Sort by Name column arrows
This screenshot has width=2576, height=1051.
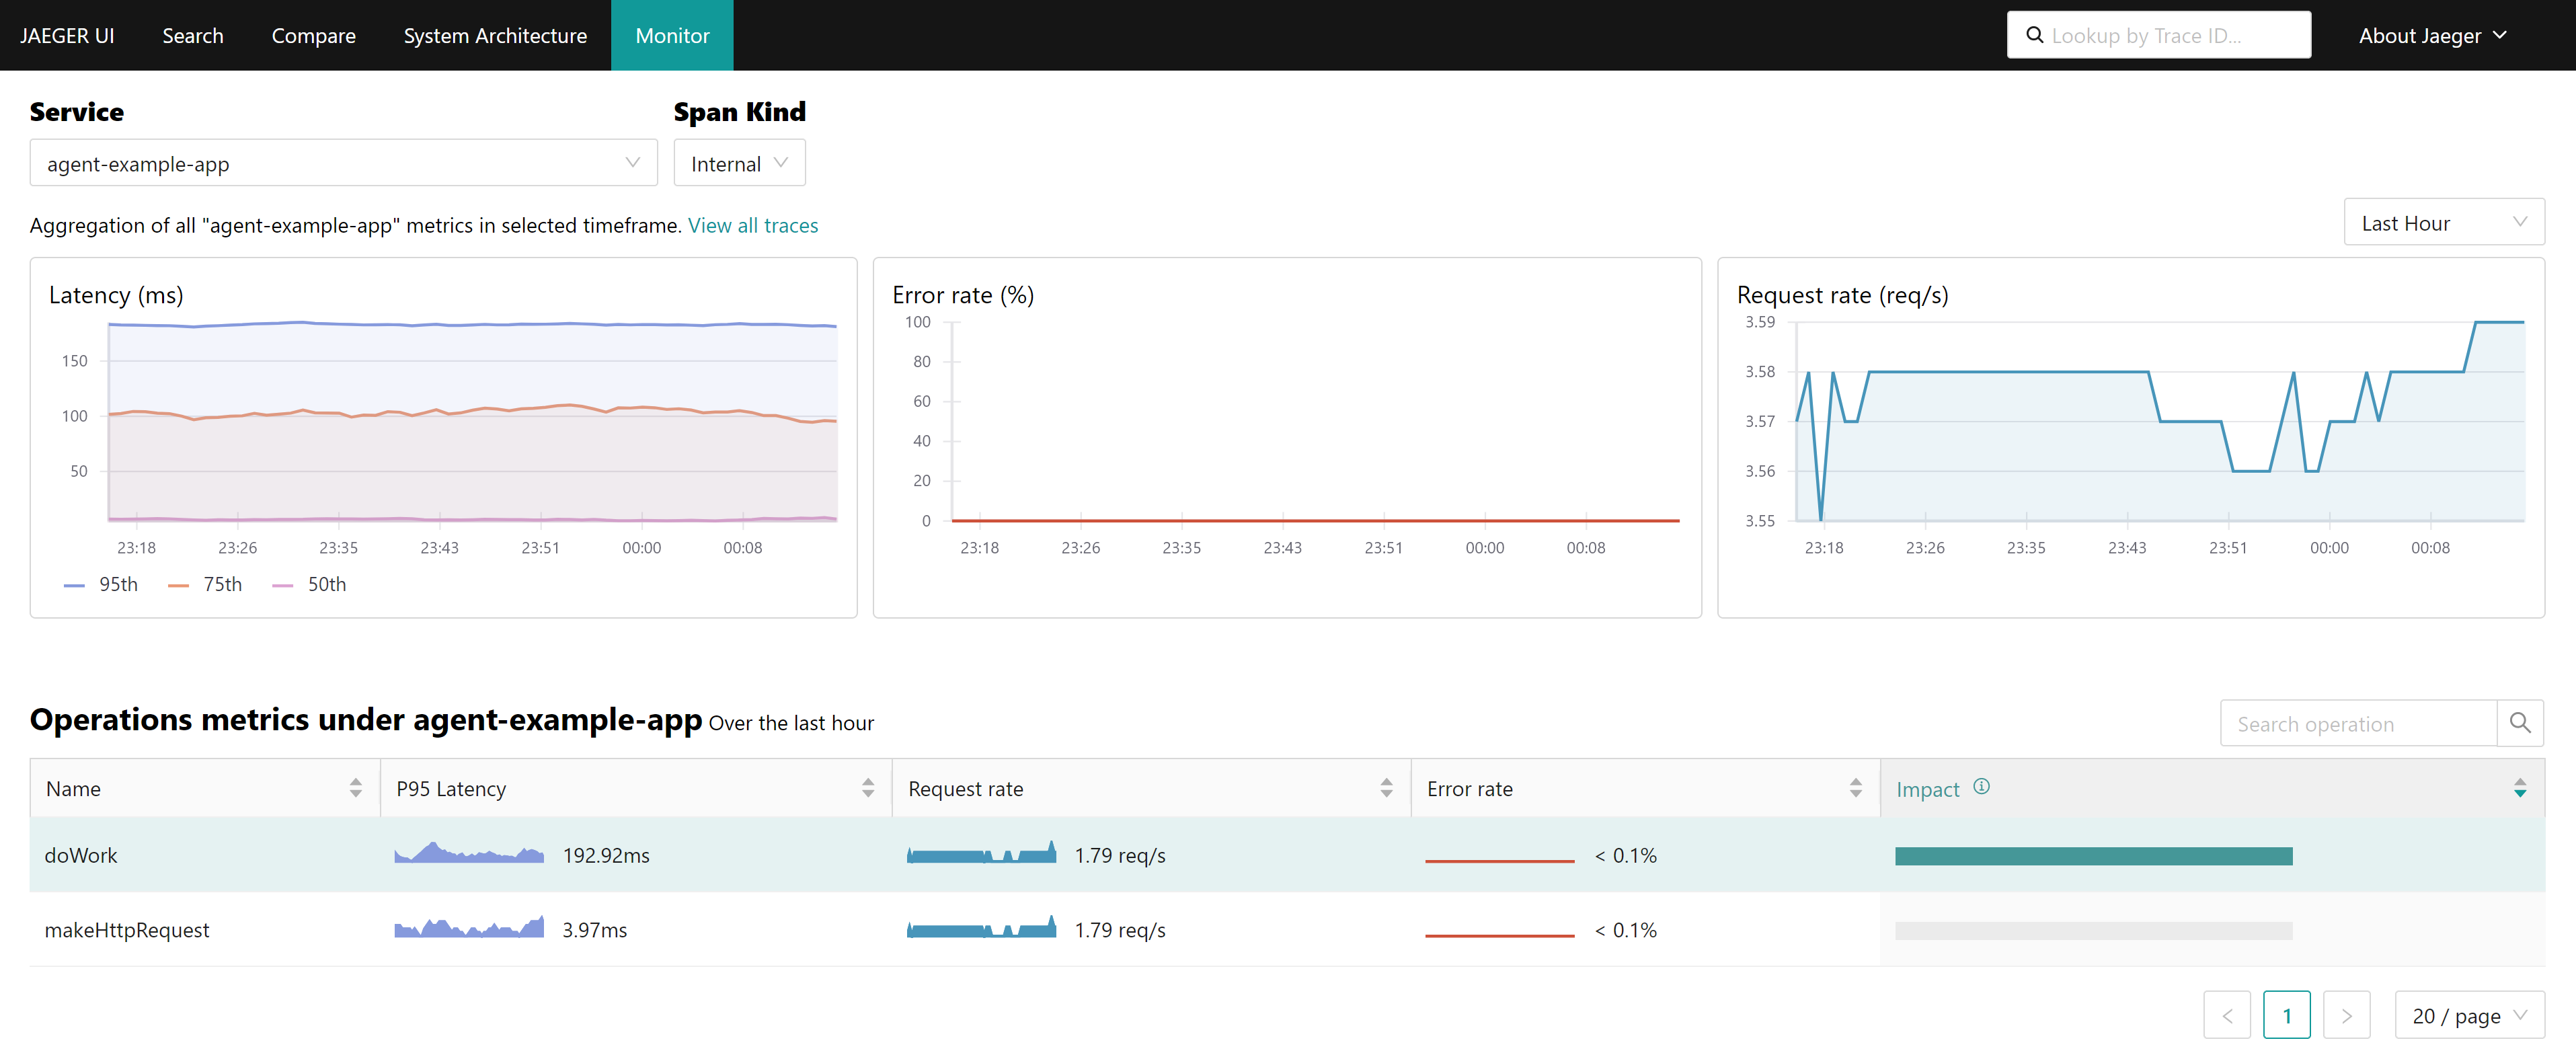click(355, 788)
